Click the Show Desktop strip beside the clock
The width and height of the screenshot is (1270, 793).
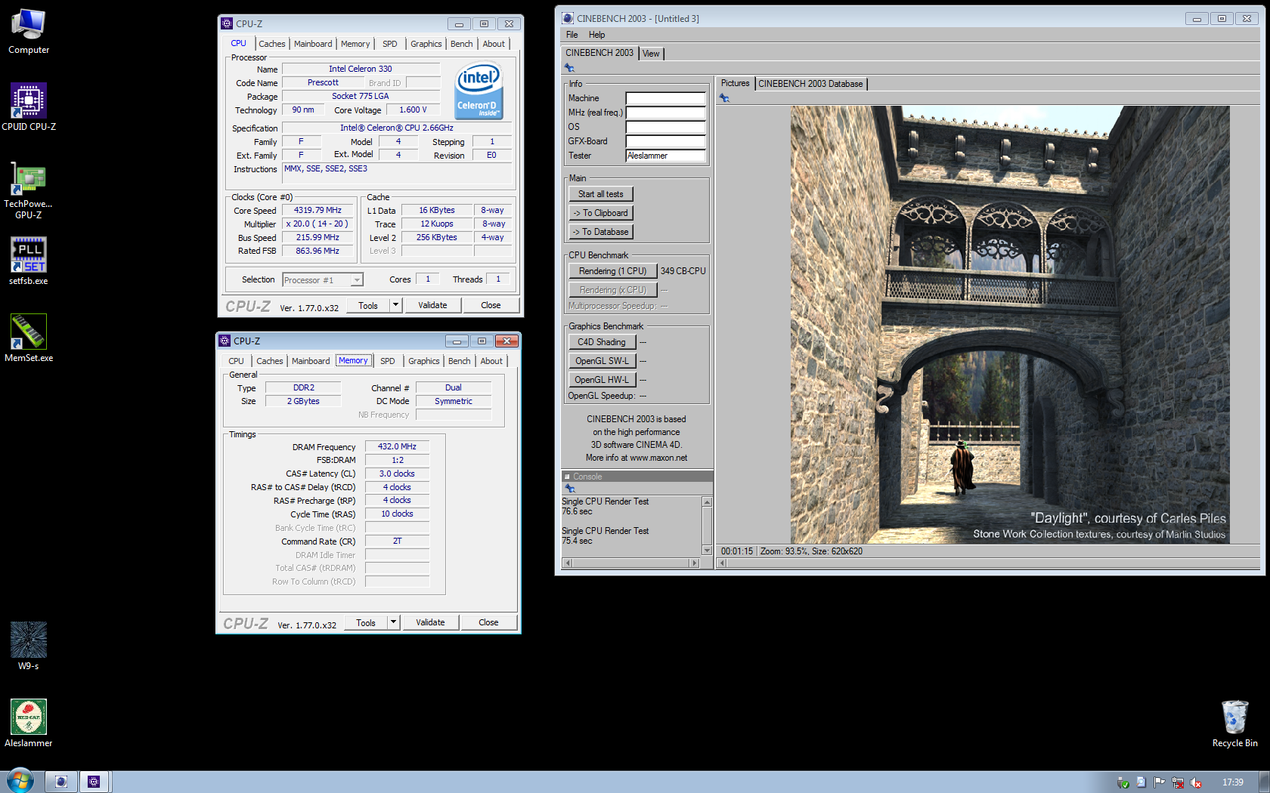pyautogui.click(x=1265, y=782)
